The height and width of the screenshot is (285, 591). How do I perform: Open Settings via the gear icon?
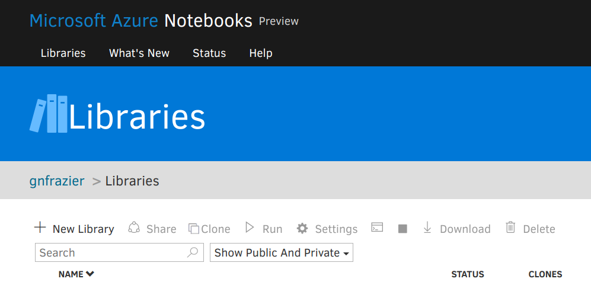[x=302, y=229]
